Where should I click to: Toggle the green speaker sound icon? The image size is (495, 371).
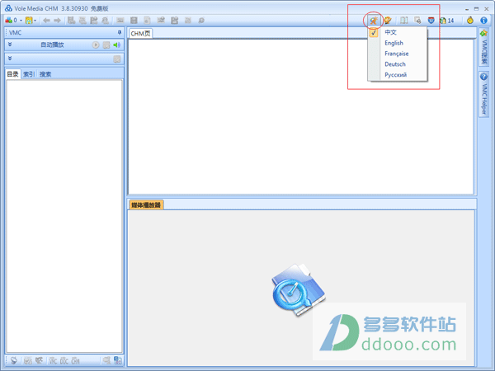point(116,45)
